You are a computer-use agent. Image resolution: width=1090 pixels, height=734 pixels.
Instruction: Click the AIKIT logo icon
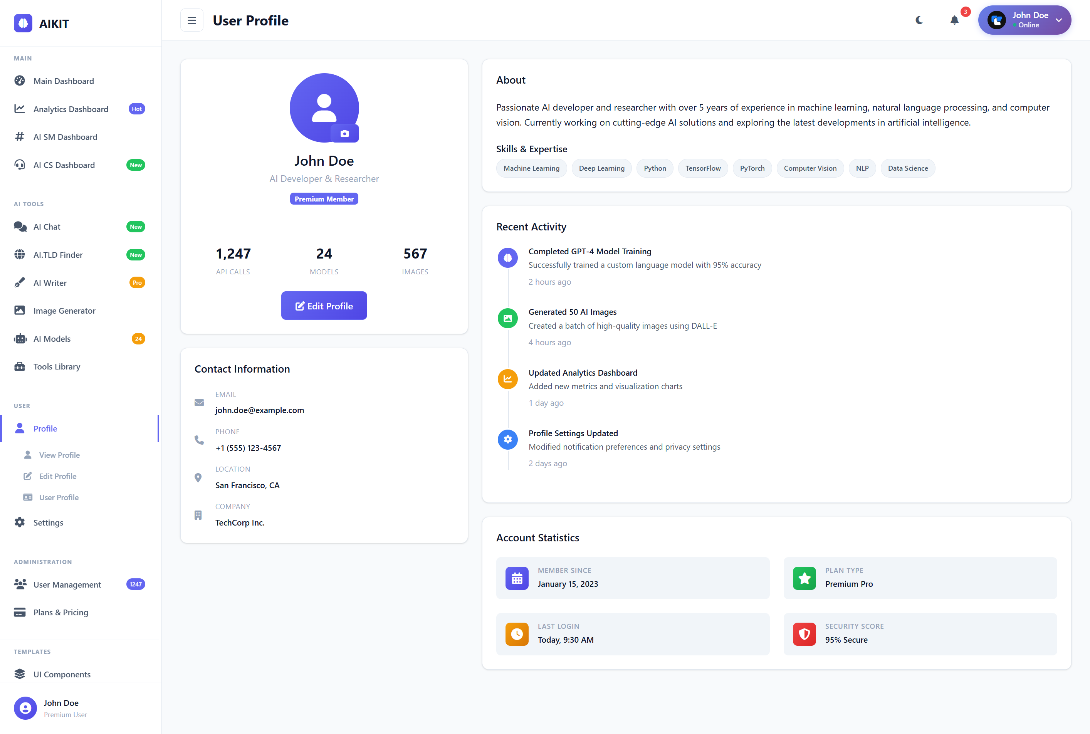pos(23,23)
